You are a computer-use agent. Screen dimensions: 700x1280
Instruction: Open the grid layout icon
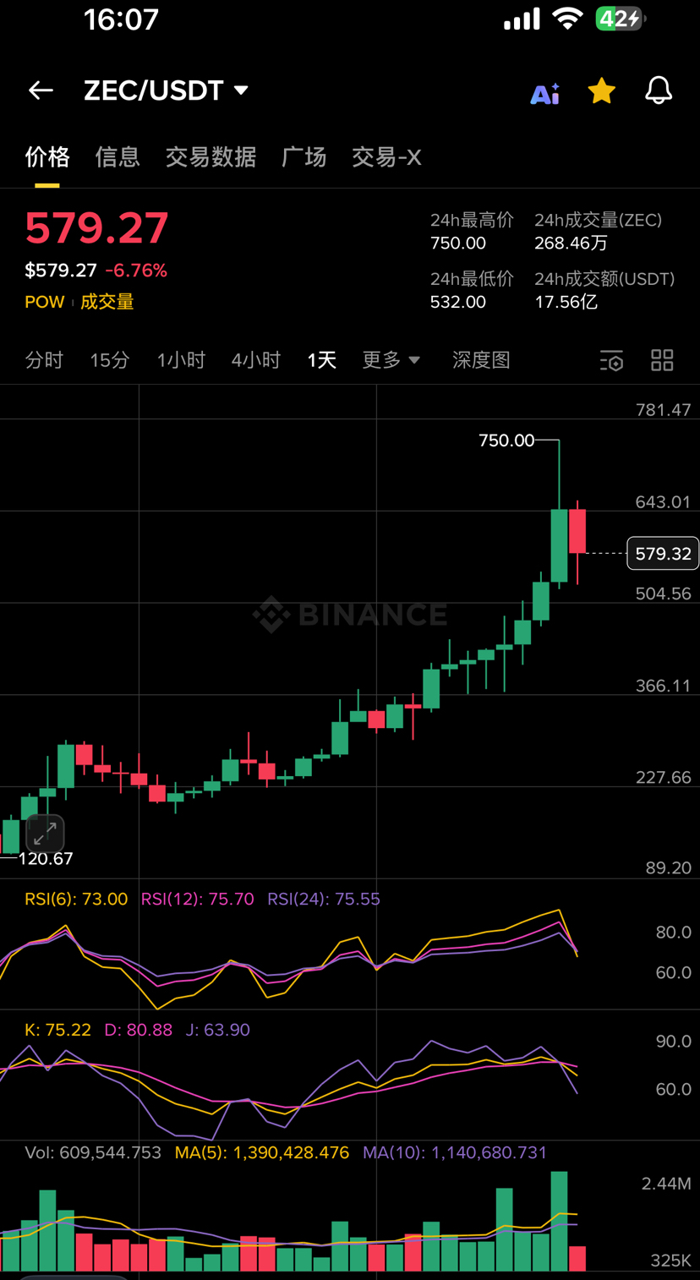pos(662,360)
